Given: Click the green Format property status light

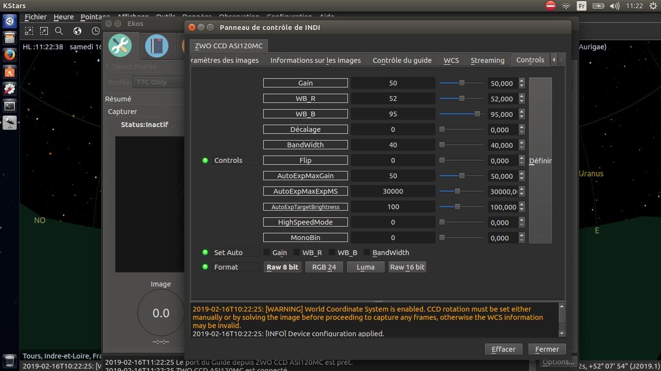Looking at the screenshot, I should click(x=205, y=267).
